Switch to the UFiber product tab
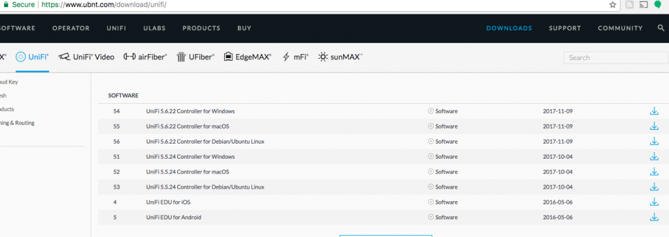 click(x=195, y=57)
